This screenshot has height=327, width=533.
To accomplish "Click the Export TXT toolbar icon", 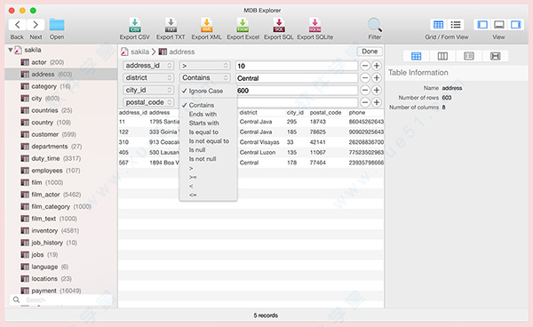I will click(171, 25).
